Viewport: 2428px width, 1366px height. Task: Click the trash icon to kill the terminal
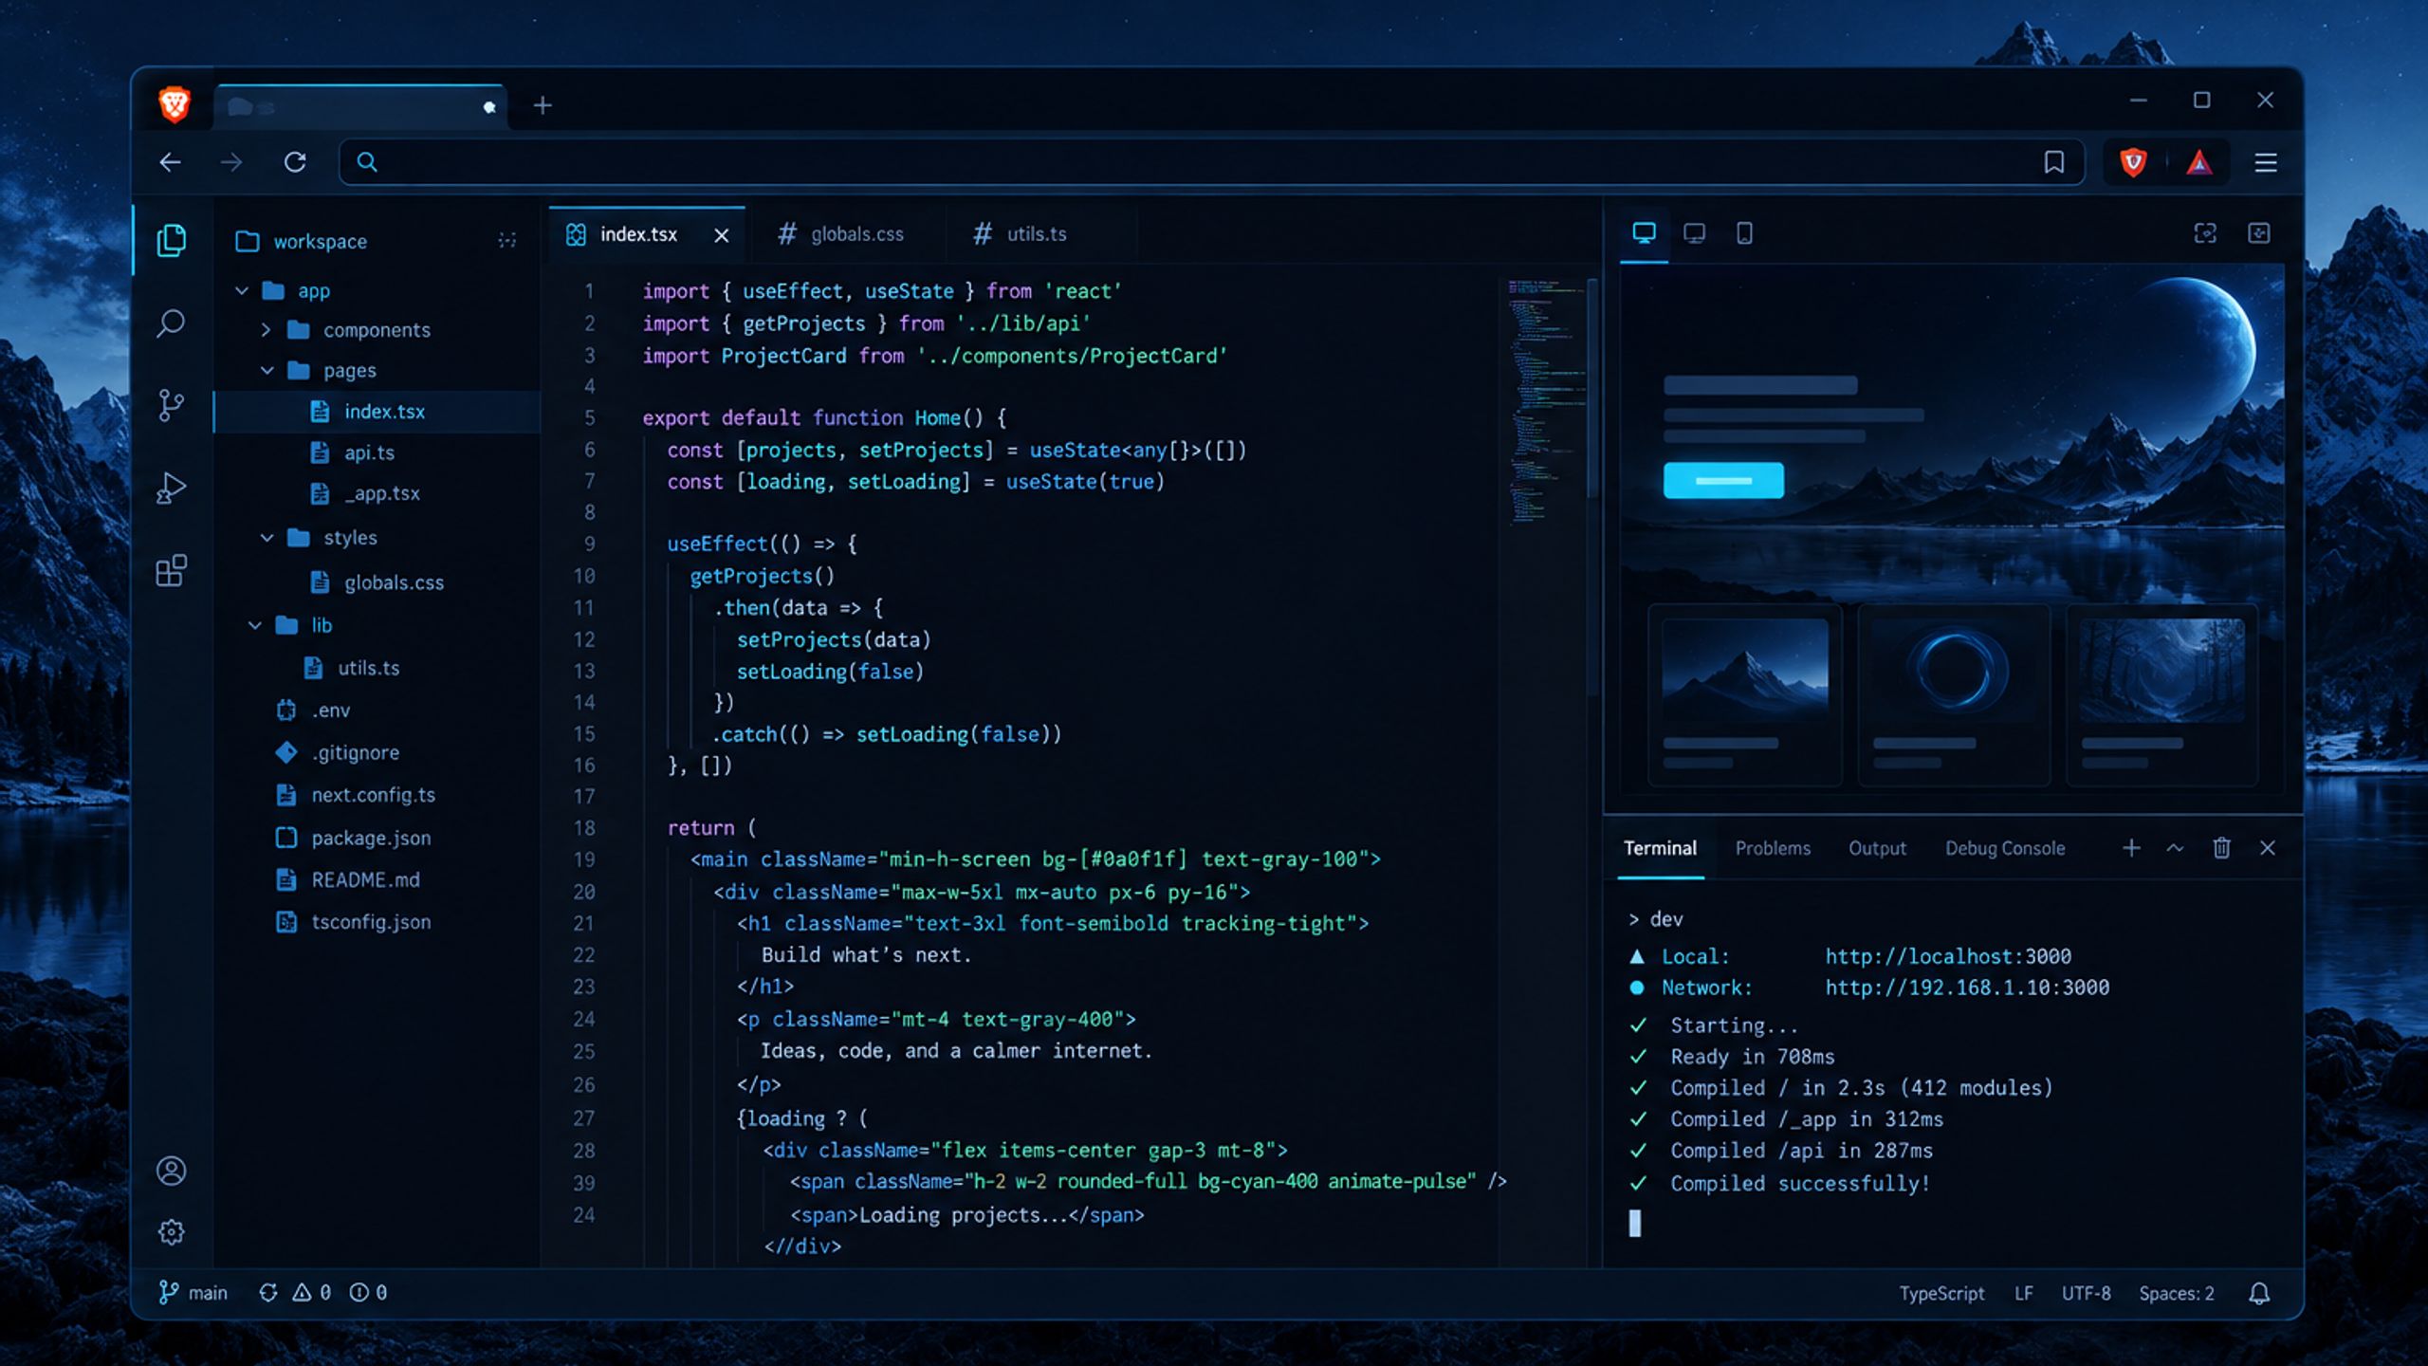click(x=2221, y=848)
